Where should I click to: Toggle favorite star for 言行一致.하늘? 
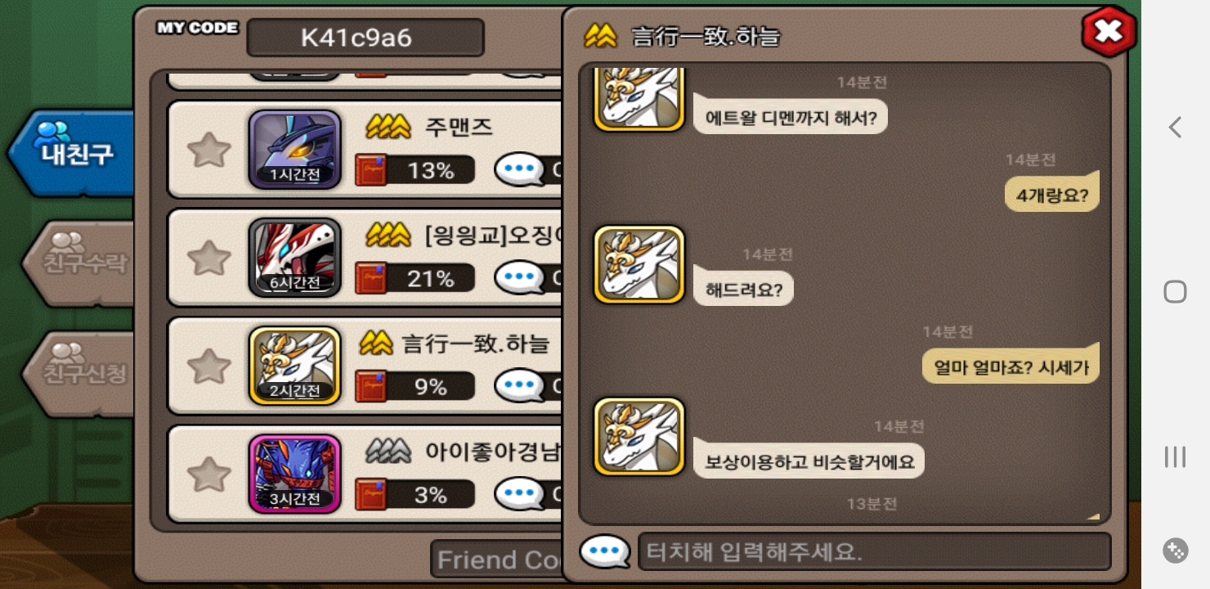[209, 366]
